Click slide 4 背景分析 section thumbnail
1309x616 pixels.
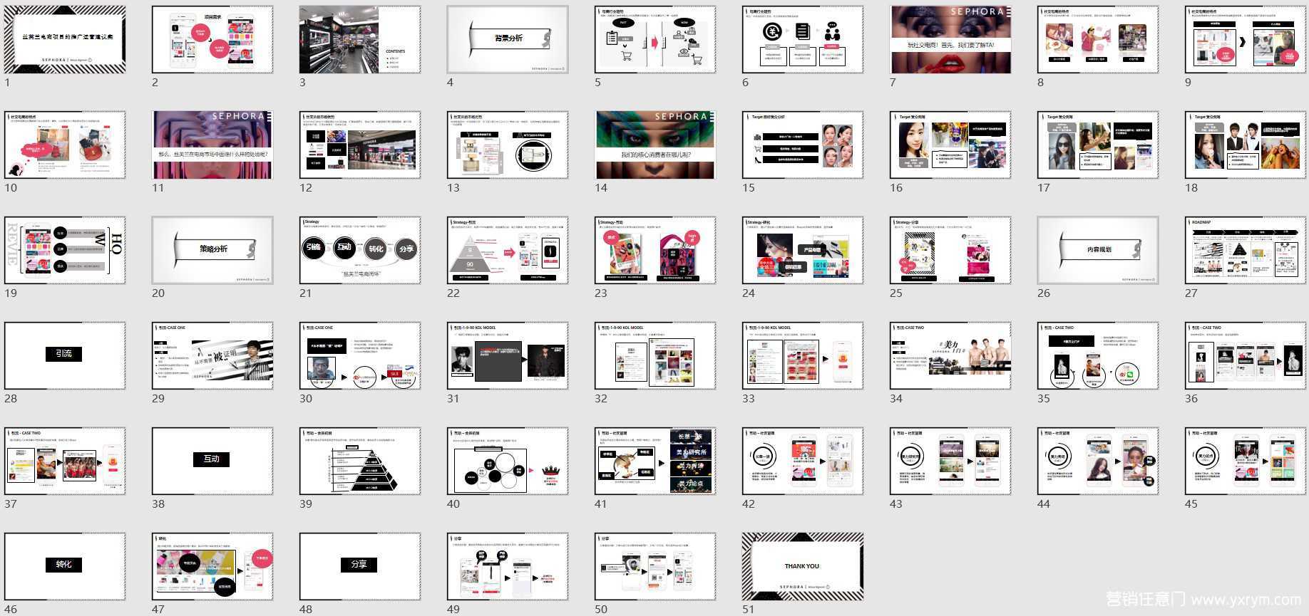[x=508, y=39]
